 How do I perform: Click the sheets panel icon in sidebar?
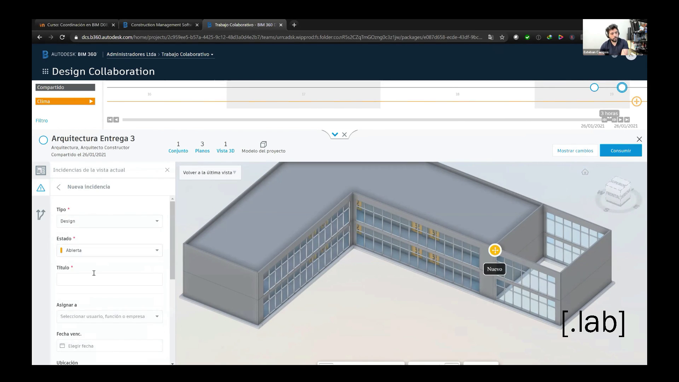click(x=41, y=170)
